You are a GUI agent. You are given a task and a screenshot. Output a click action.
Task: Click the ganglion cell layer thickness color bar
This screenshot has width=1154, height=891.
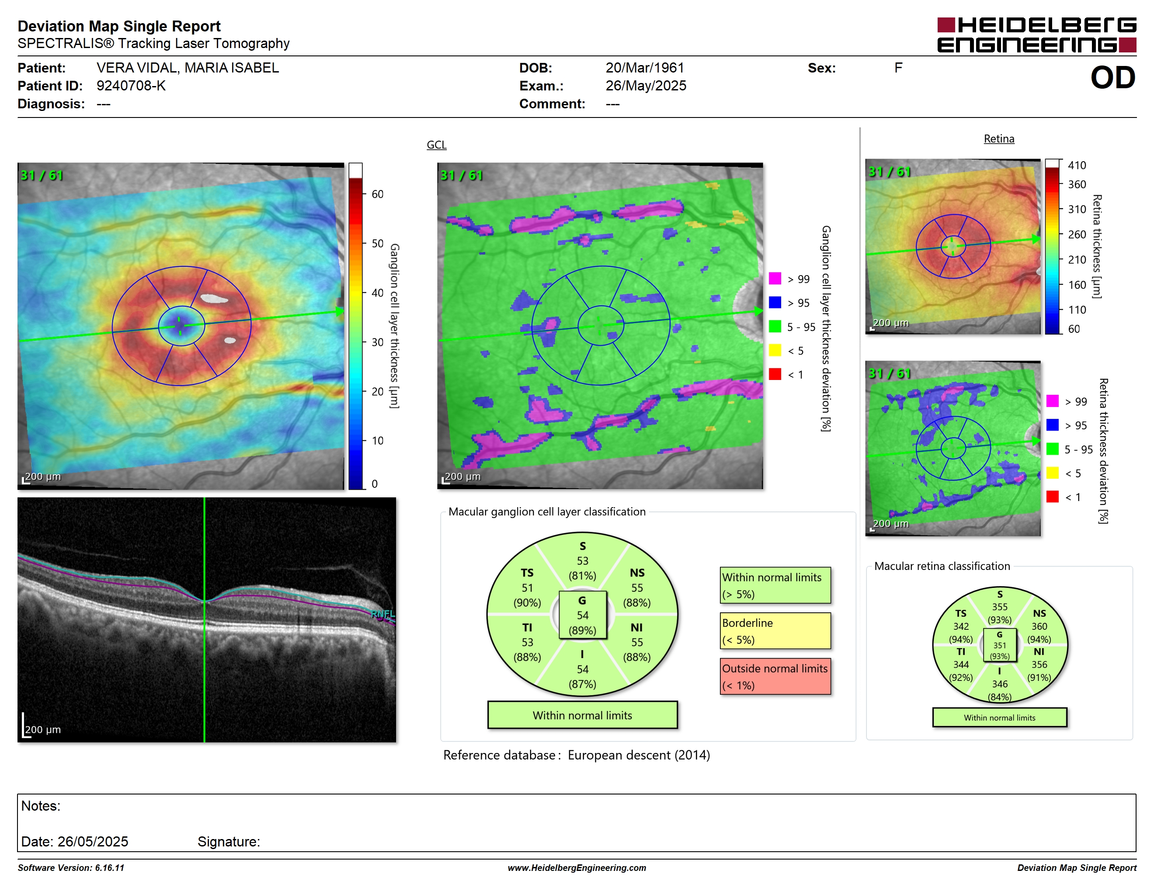(x=356, y=326)
